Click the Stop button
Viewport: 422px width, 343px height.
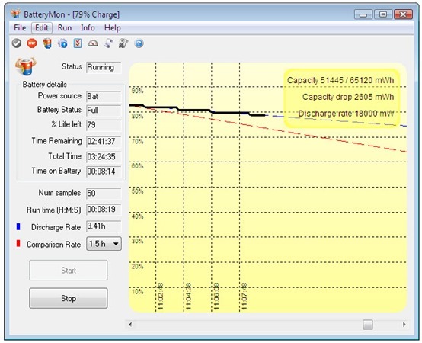point(69,298)
